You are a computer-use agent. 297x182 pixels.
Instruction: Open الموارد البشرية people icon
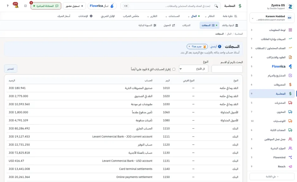[290, 148]
